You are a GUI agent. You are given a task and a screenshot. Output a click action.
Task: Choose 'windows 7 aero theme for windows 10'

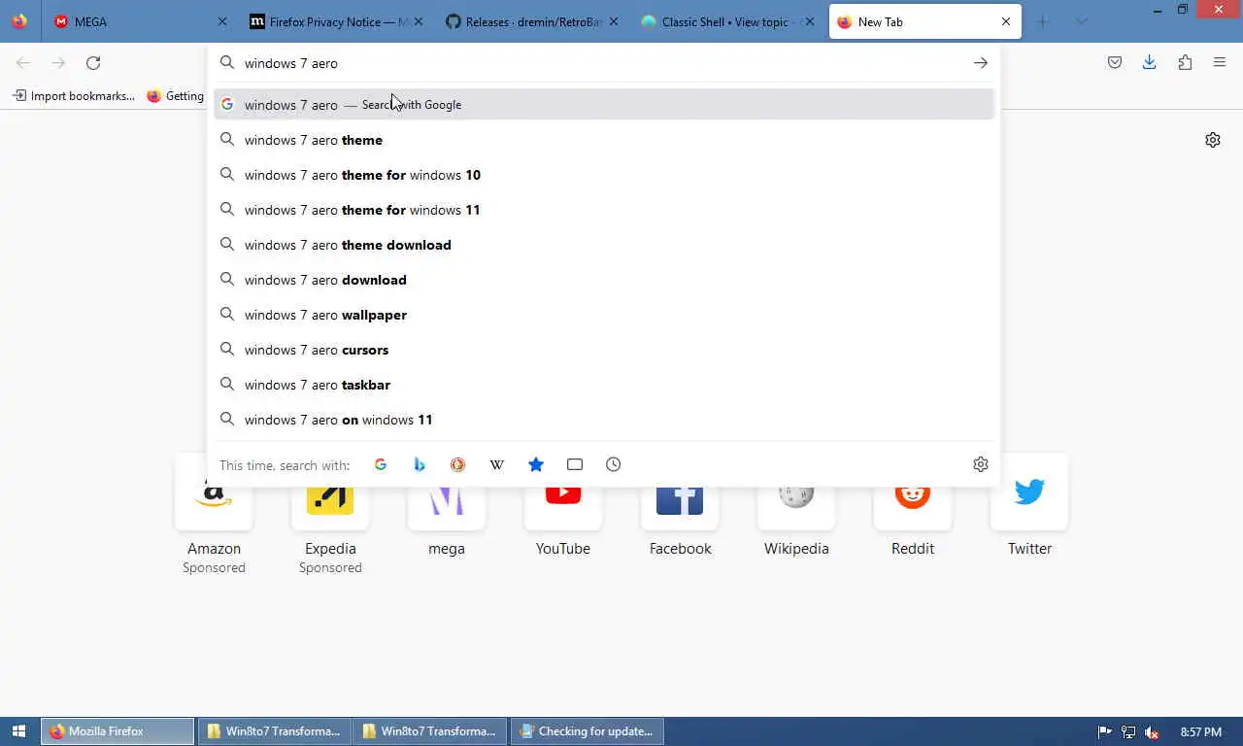click(x=604, y=175)
